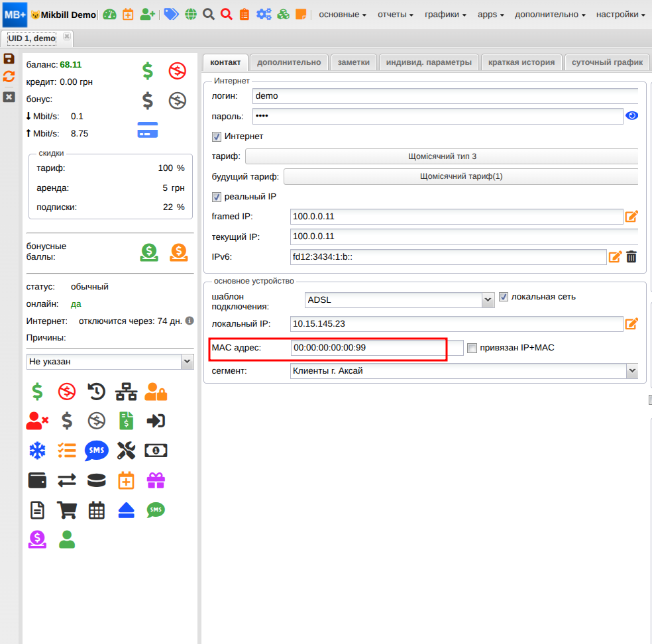The image size is (652, 644).
Task: Click the orange refresh icon in sidebar
Action: (9, 76)
